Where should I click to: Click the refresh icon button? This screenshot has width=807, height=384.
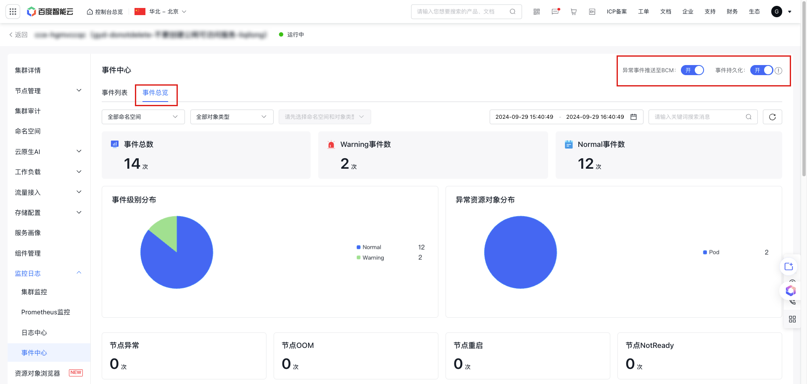[772, 117]
